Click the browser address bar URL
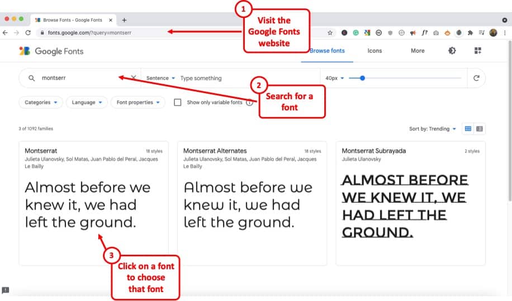The height and width of the screenshot is (301, 512). click(x=89, y=33)
